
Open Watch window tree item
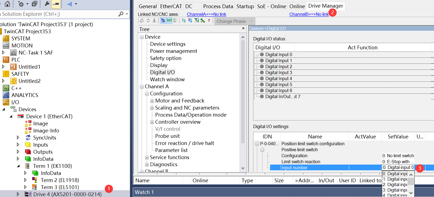167,79
